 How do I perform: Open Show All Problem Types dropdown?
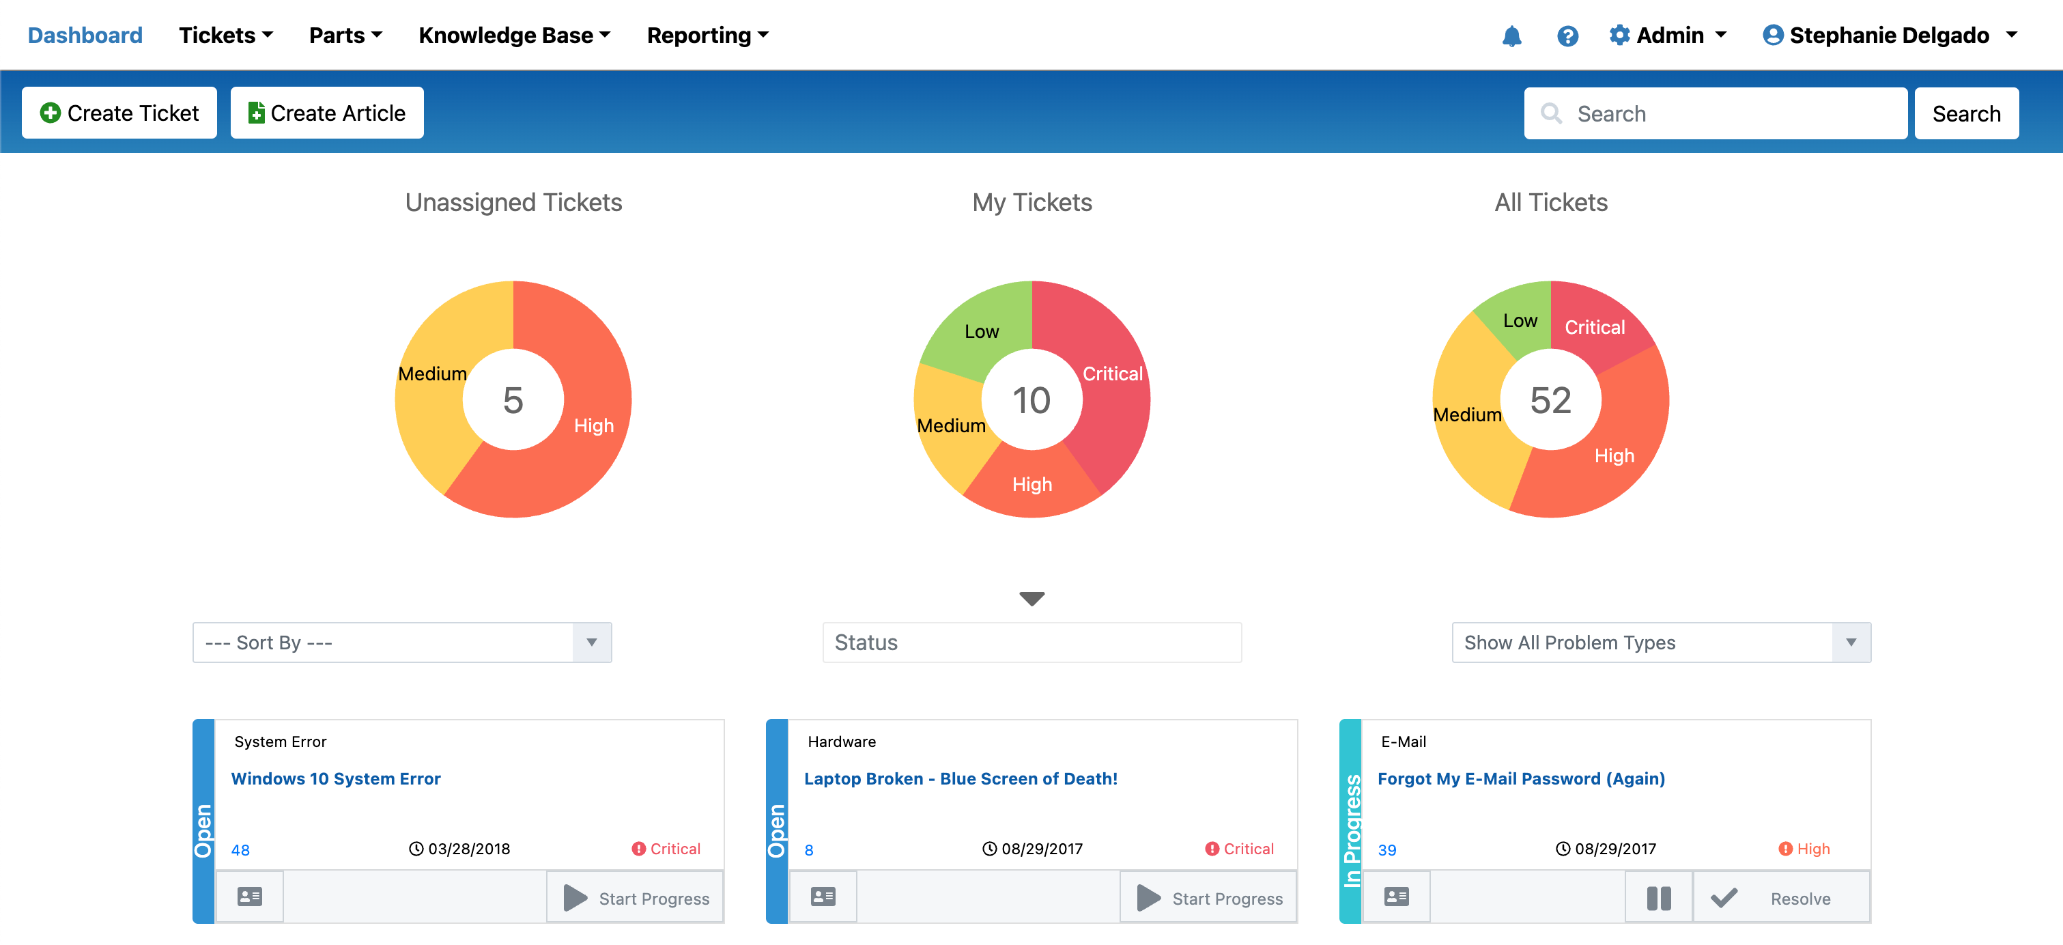(x=1661, y=643)
